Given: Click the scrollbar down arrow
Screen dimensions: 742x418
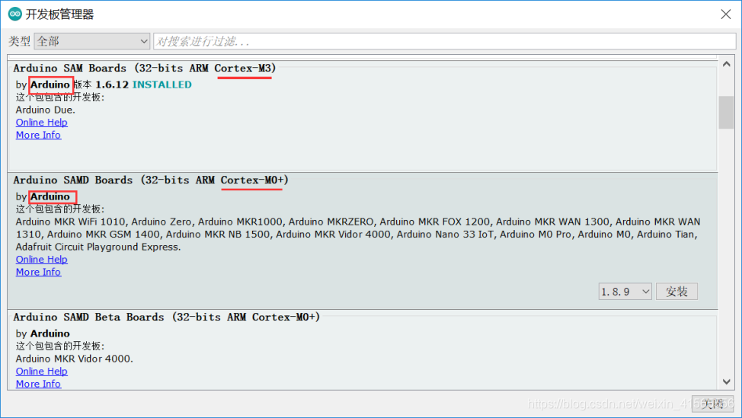Looking at the screenshot, I should pyautogui.click(x=727, y=381).
